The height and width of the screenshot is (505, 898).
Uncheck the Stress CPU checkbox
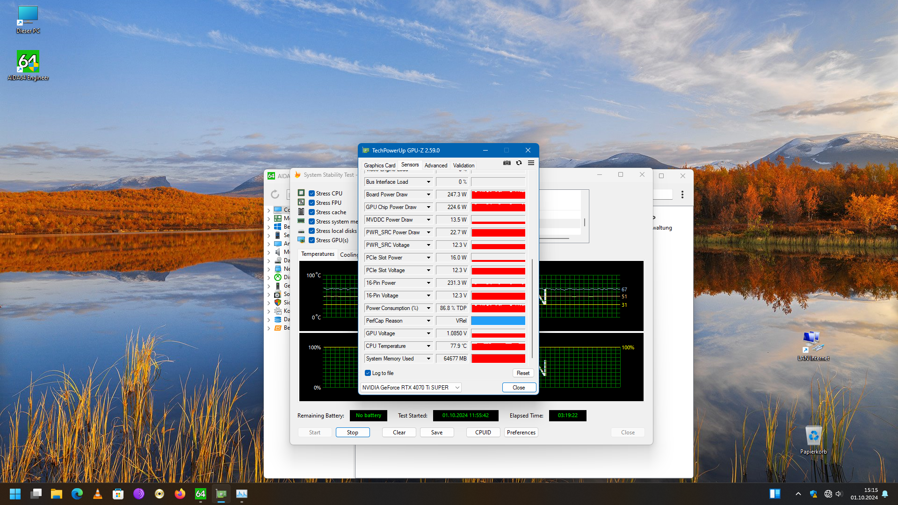point(311,194)
